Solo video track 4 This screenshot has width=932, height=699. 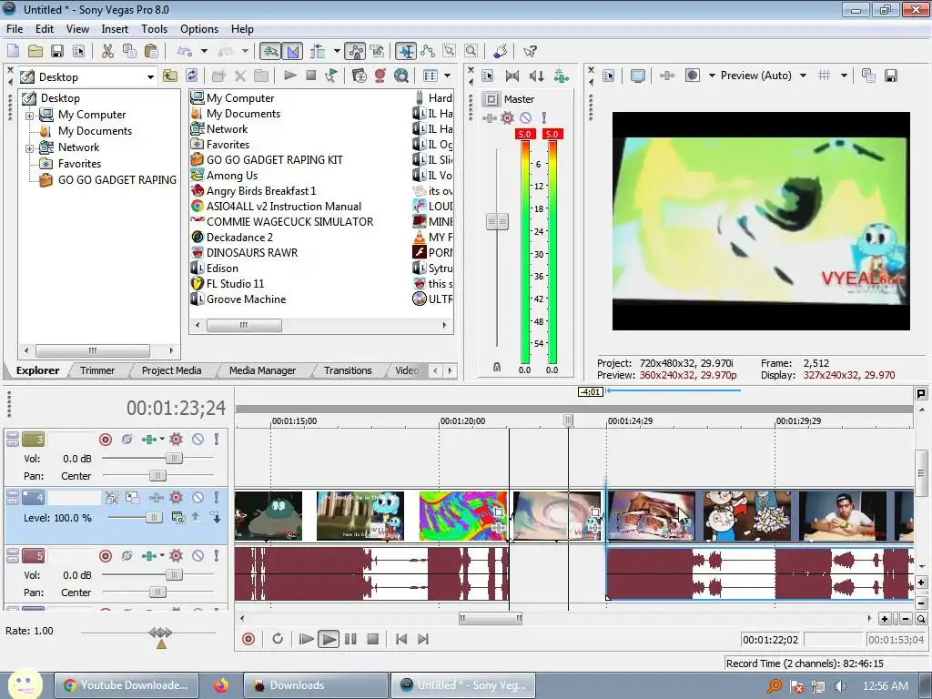point(216,497)
